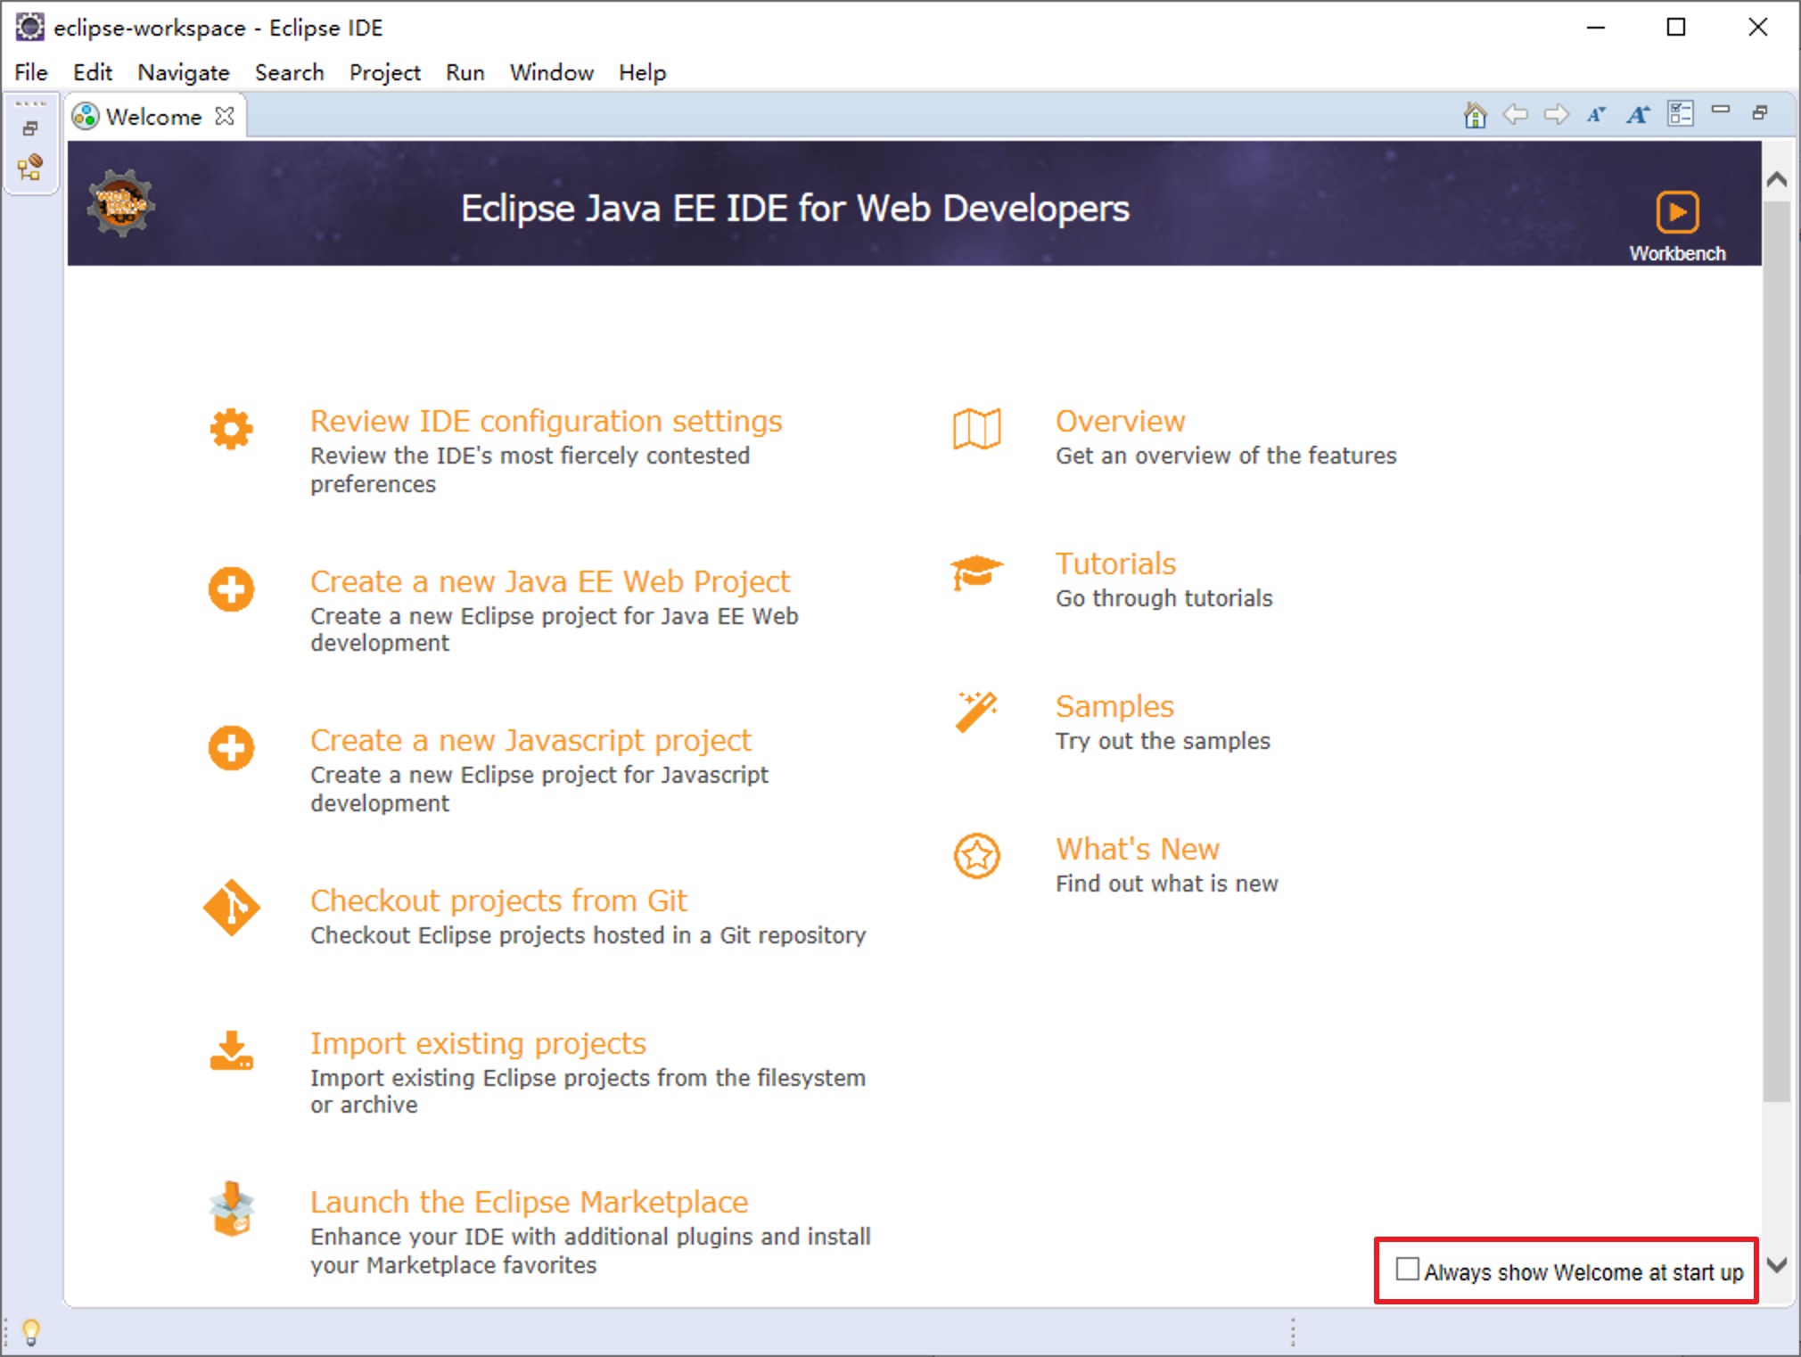This screenshot has width=1801, height=1357.
Task: Open the File menu
Action: point(31,71)
